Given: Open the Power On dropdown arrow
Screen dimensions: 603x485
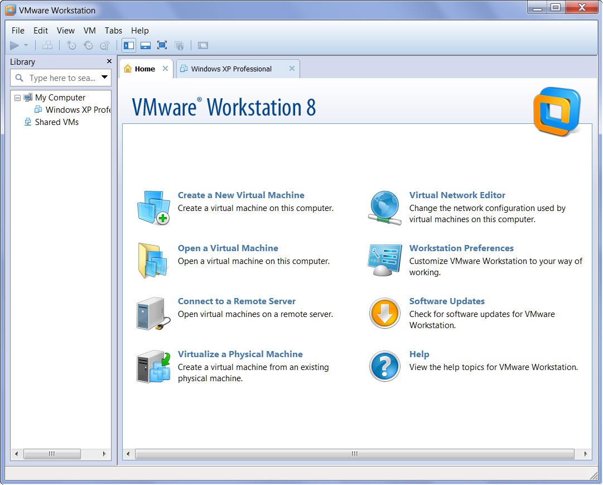Looking at the screenshot, I should coord(26,45).
